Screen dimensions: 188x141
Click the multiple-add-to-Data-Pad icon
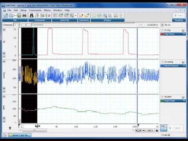coord(66,16)
